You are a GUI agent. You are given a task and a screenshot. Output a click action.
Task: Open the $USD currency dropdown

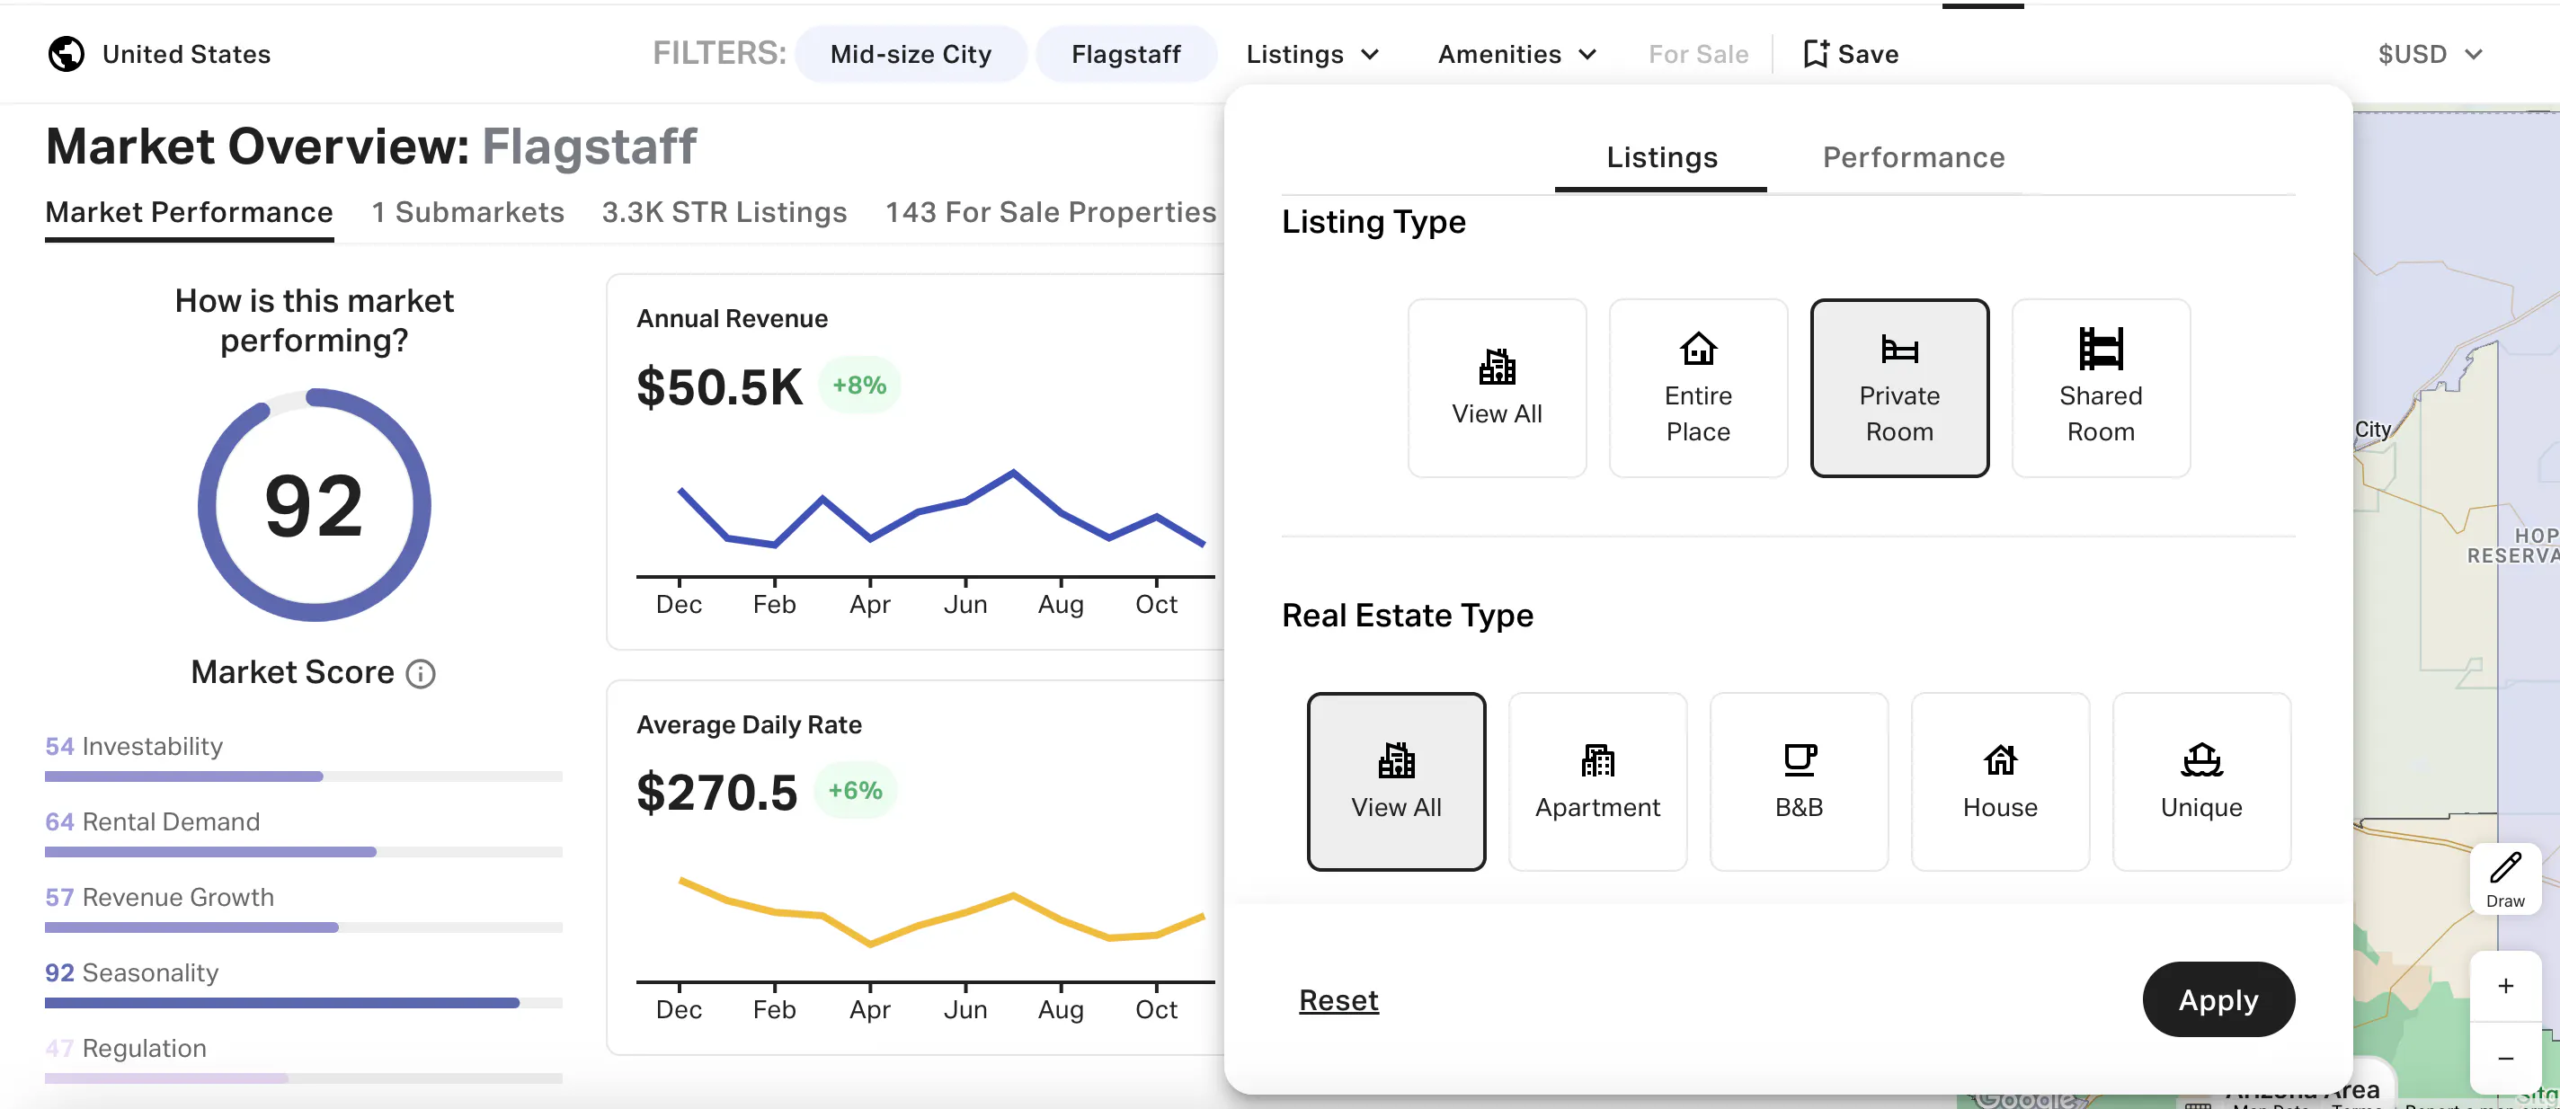coord(2430,54)
